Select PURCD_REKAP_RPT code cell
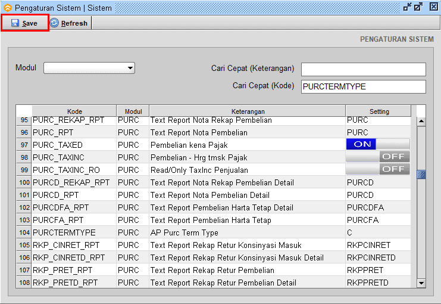This screenshot has width=441, height=304. pos(74,182)
